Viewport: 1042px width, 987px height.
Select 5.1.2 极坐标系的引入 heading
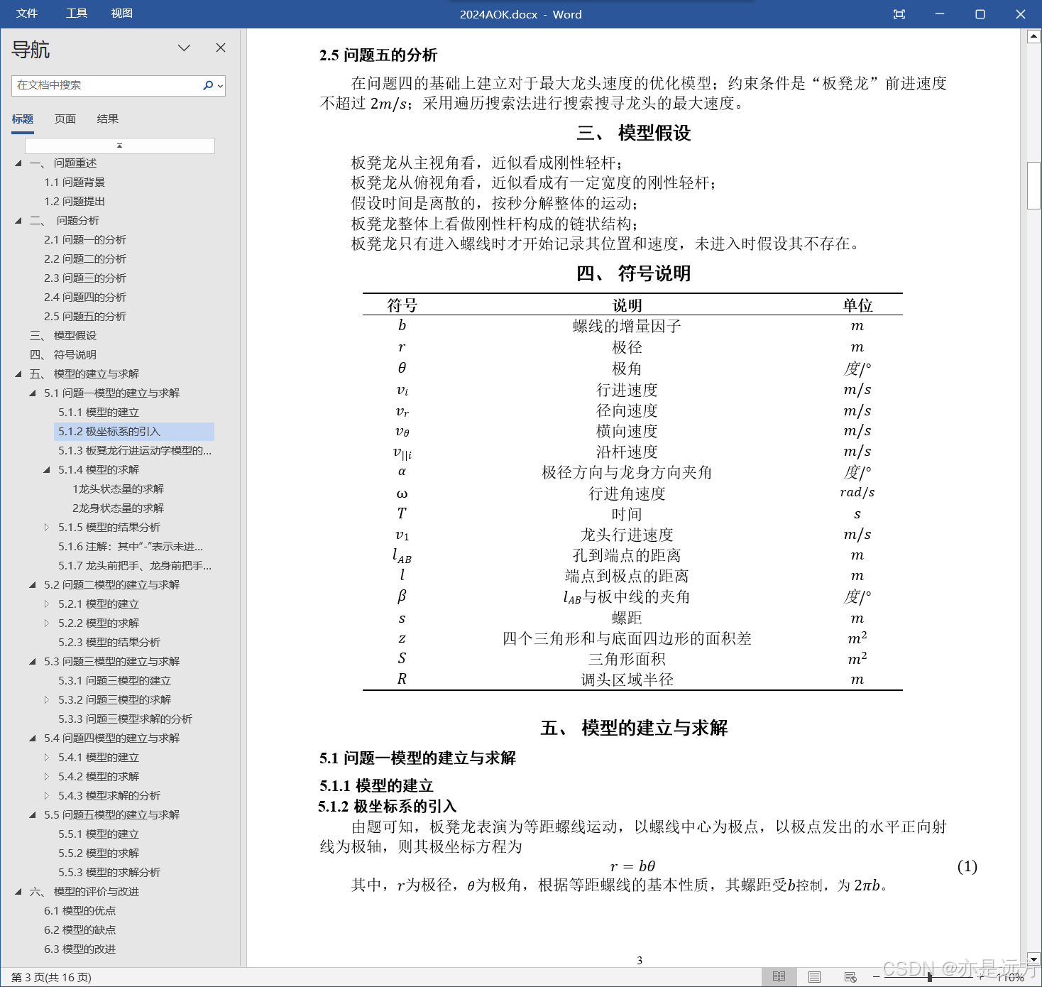pyautogui.click(x=134, y=432)
